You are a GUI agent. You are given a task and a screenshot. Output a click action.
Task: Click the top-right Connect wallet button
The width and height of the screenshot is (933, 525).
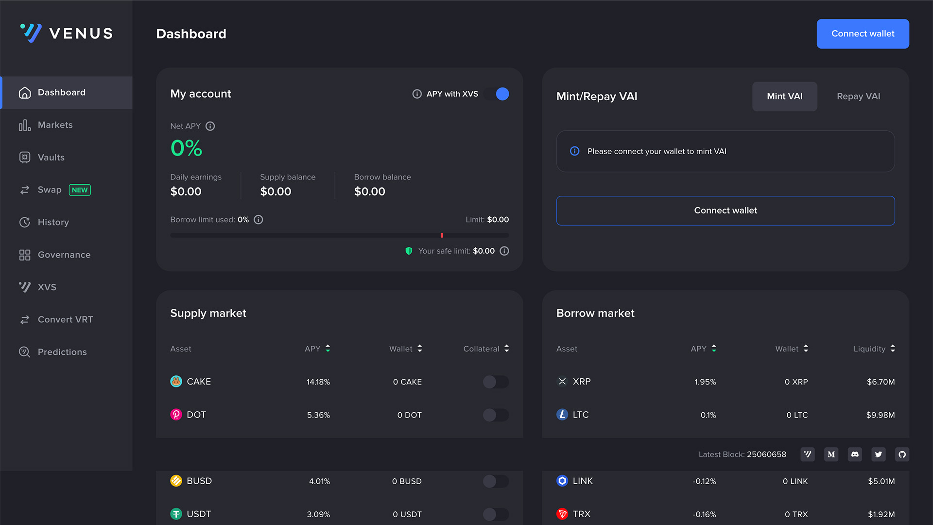pyautogui.click(x=863, y=34)
